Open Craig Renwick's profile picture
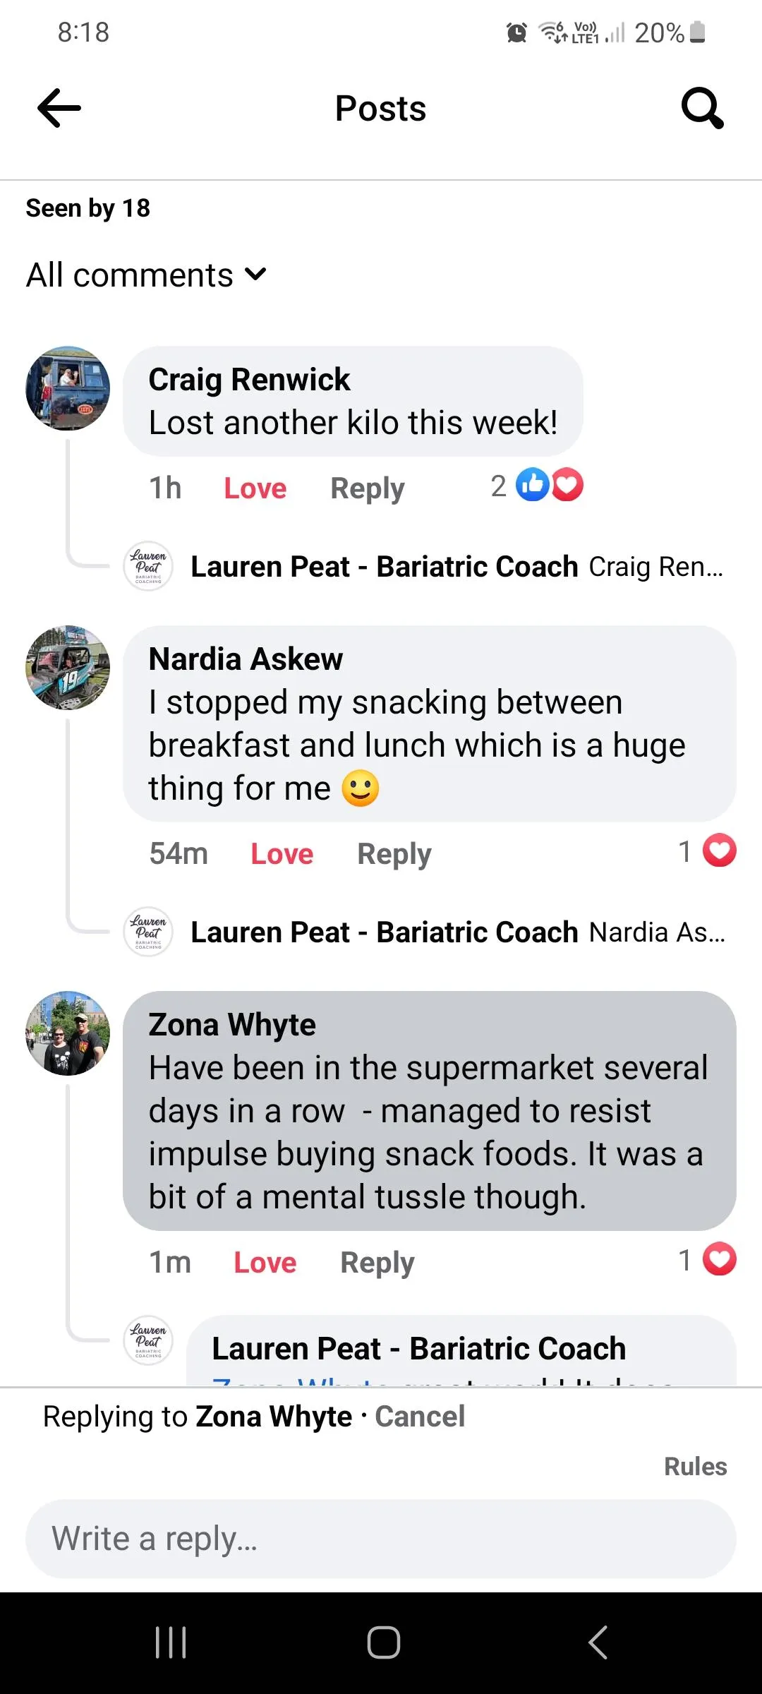The image size is (762, 1694). (68, 388)
